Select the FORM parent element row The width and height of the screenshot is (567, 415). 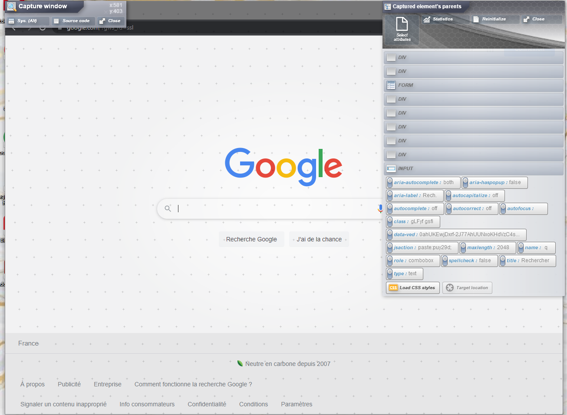pyautogui.click(x=474, y=85)
